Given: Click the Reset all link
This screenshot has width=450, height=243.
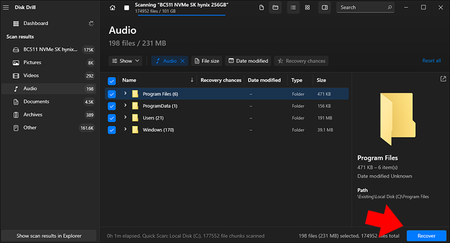Looking at the screenshot, I should tap(431, 61).
